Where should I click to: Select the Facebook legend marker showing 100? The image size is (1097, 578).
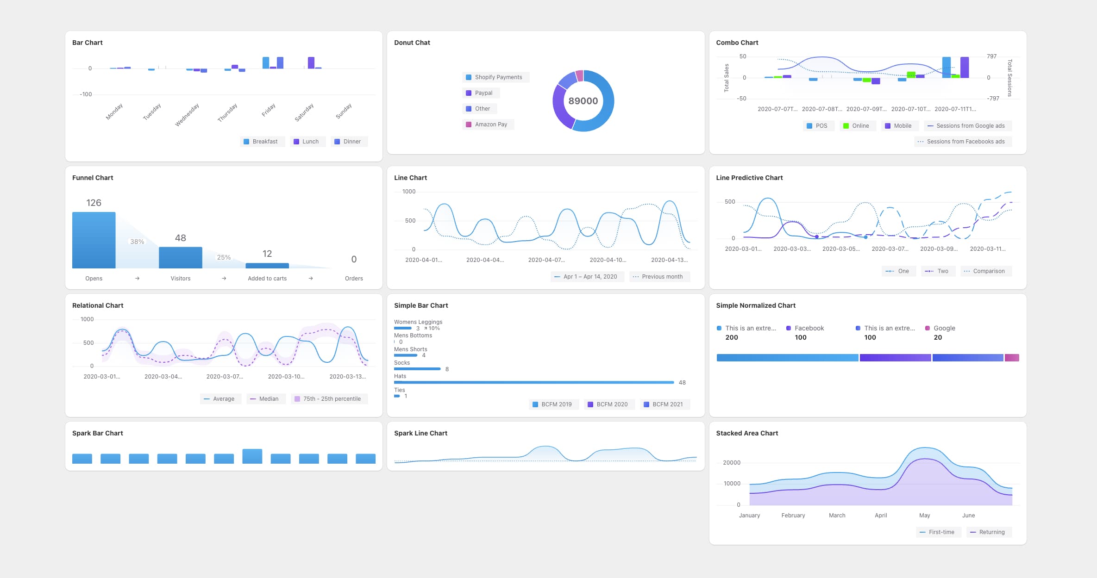pos(788,328)
